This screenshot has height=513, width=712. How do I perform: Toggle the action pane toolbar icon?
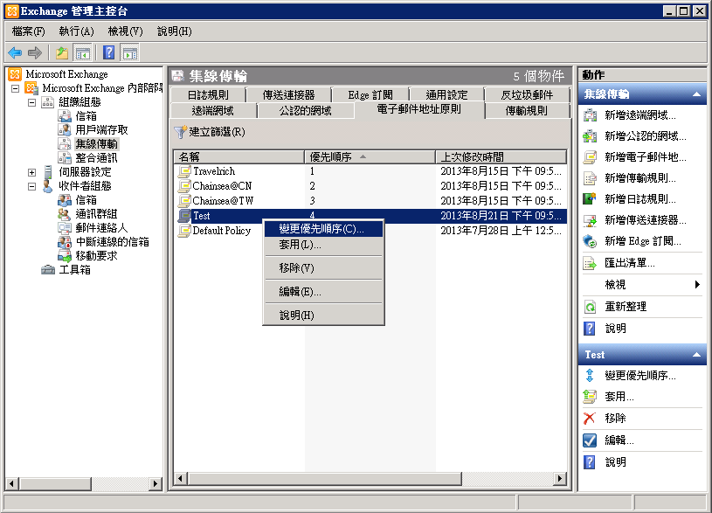pyautogui.click(x=130, y=53)
